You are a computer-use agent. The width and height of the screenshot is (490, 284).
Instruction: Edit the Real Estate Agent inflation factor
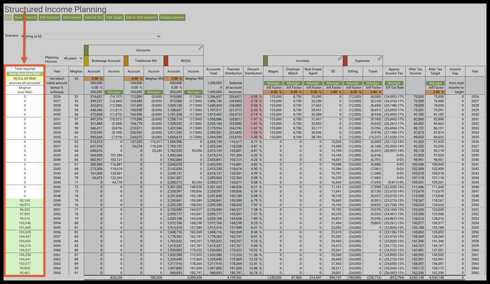pyautogui.click(x=313, y=92)
